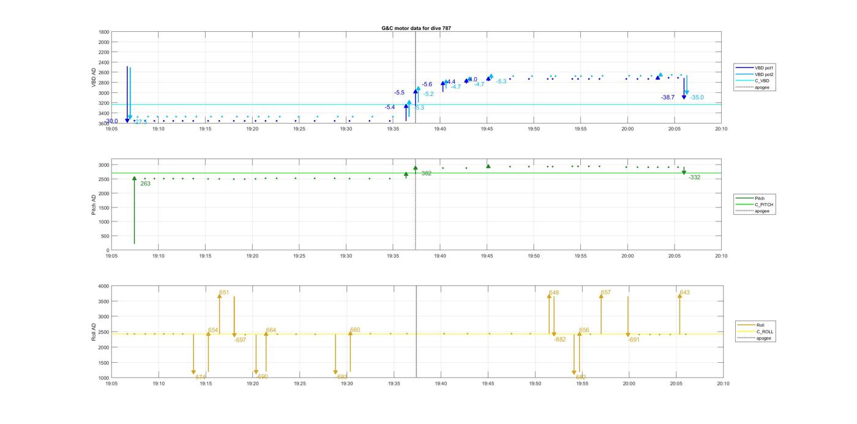Click the title 'G&C motor data for dive 787'
The height and width of the screenshot is (424, 857).
pyautogui.click(x=416, y=28)
